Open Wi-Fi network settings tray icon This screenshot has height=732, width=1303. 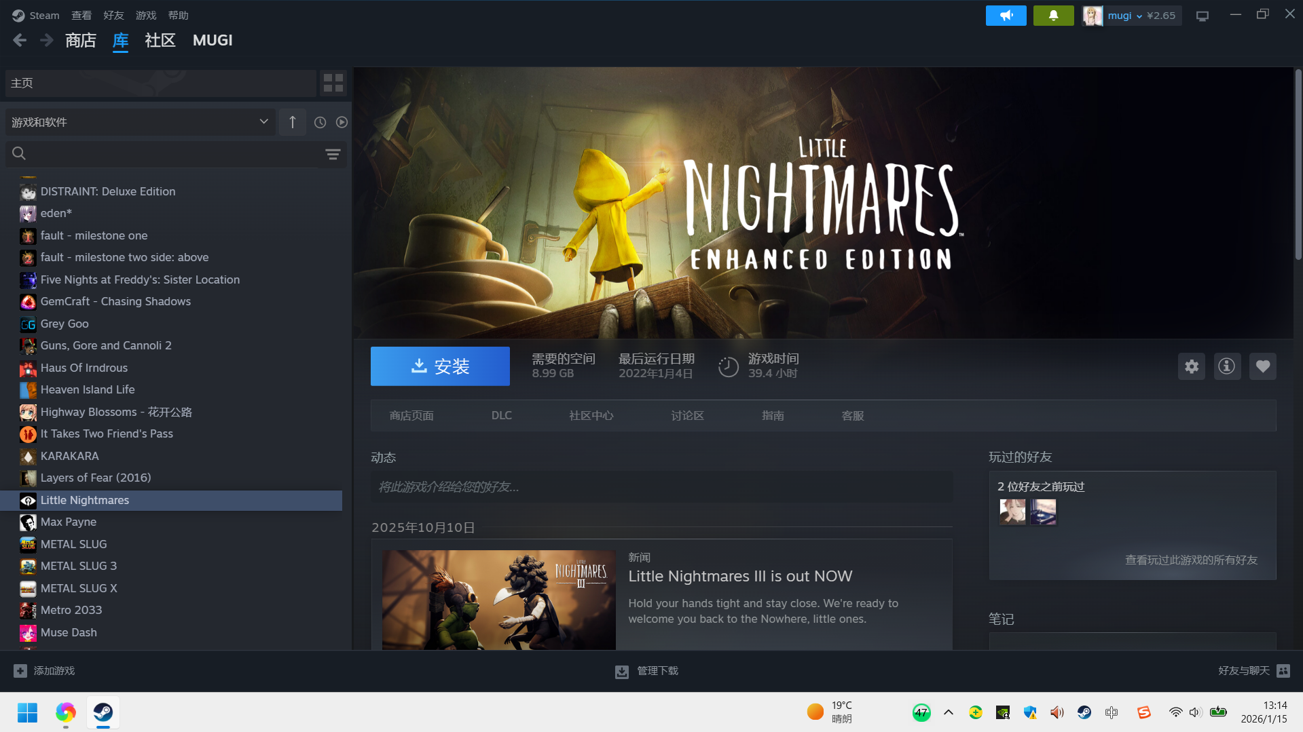[1175, 712]
